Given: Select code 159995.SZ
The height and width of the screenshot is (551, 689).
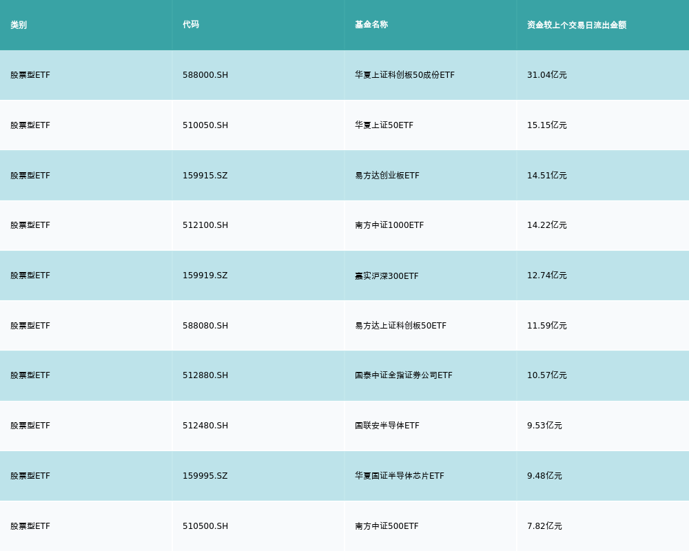Looking at the screenshot, I should [x=205, y=476].
